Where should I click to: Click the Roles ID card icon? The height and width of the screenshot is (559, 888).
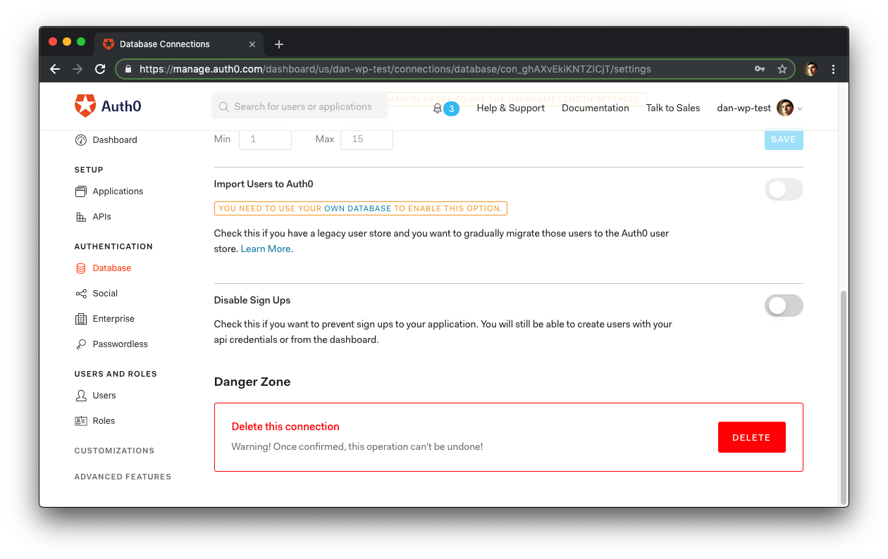80,421
